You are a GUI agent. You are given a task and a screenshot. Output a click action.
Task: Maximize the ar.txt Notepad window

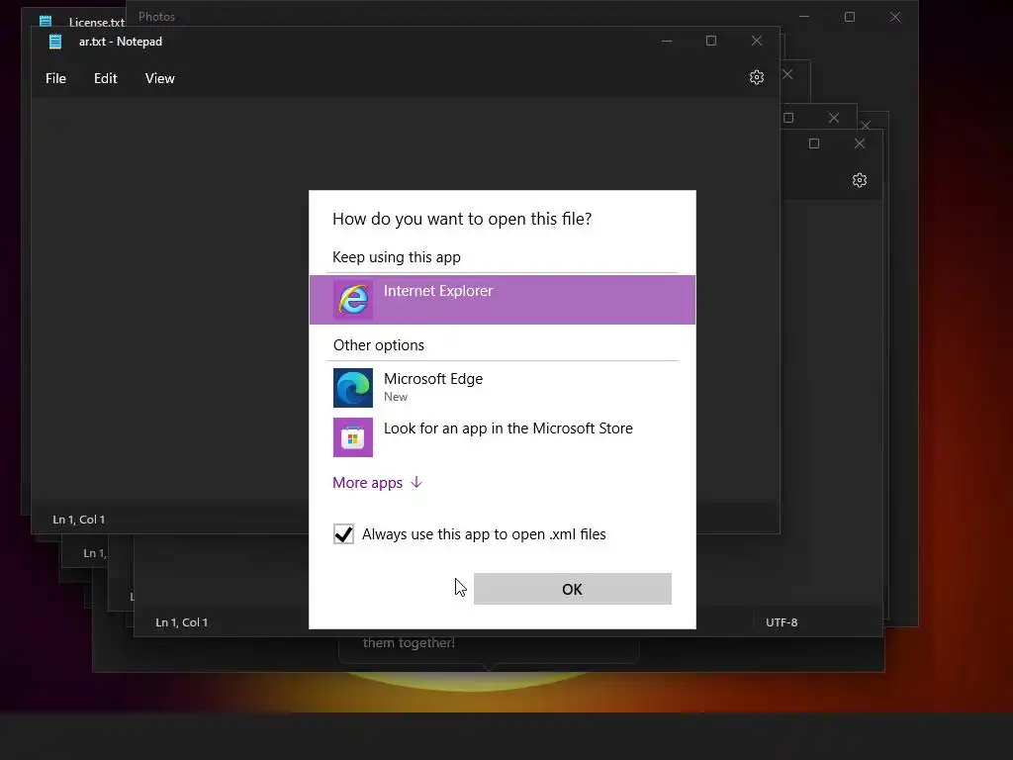click(x=711, y=41)
